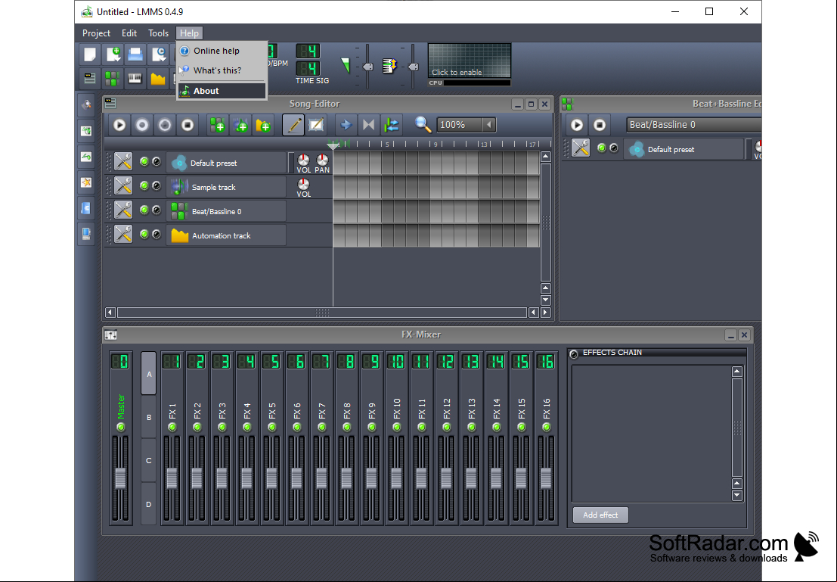Image resolution: width=837 pixels, height=582 pixels.
Task: Open My Projects sidebar tab
Action: (86, 130)
